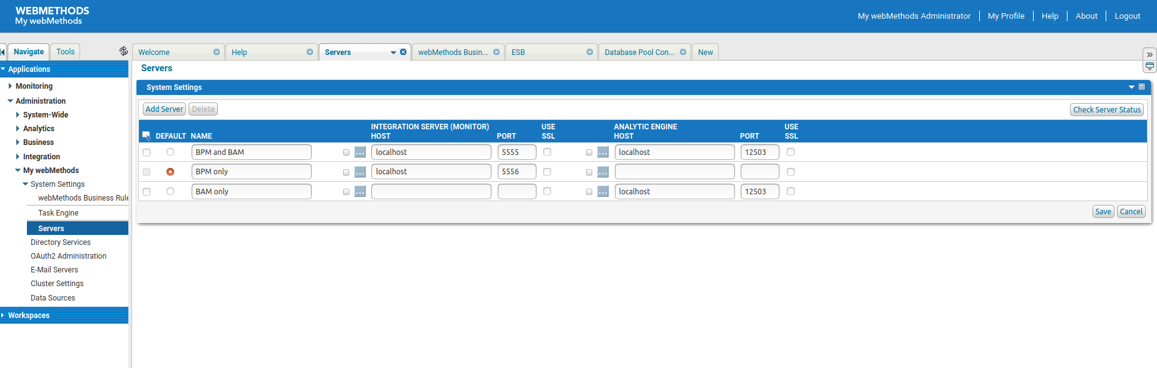Expand the Analytics tree node
This screenshot has height=368, width=1157.
18,128
